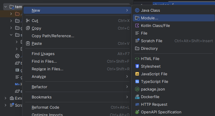Click the TypeScript File TS icon
This screenshot has width=215, height=116.
pyautogui.click(x=137, y=81)
